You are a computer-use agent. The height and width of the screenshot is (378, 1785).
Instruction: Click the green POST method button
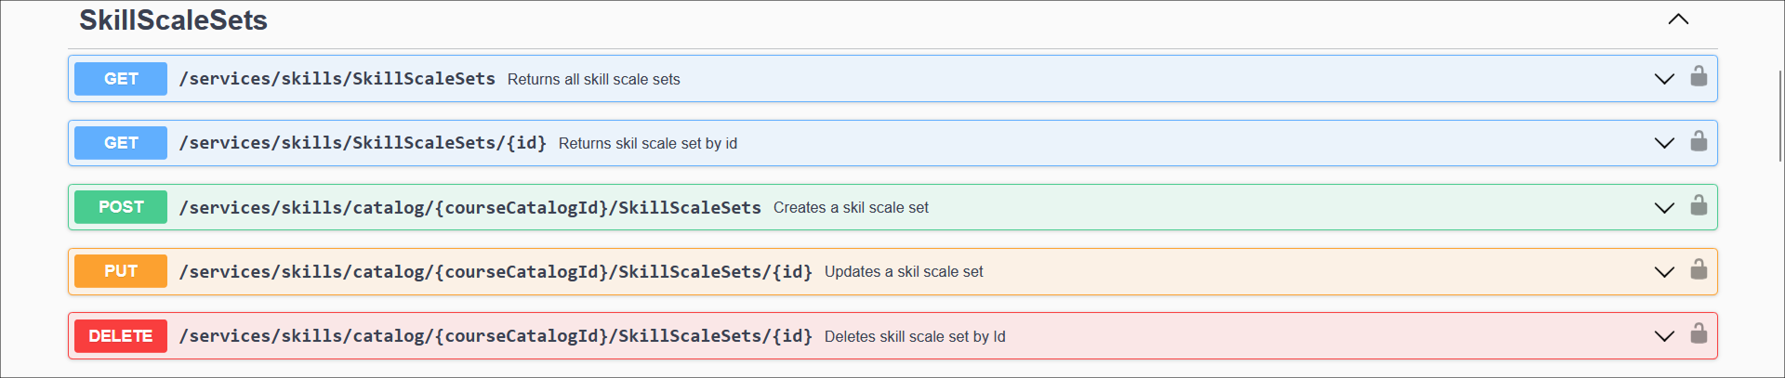click(121, 207)
